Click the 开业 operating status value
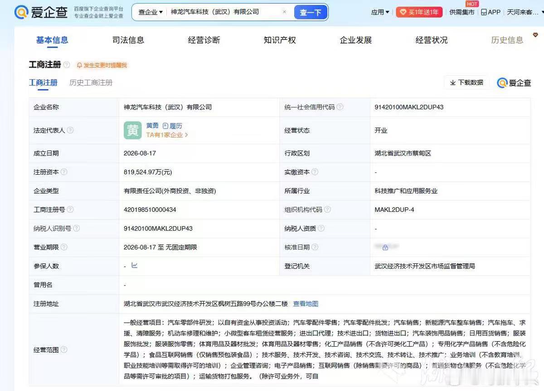Viewport: 544px width, 391px height. coord(381,130)
